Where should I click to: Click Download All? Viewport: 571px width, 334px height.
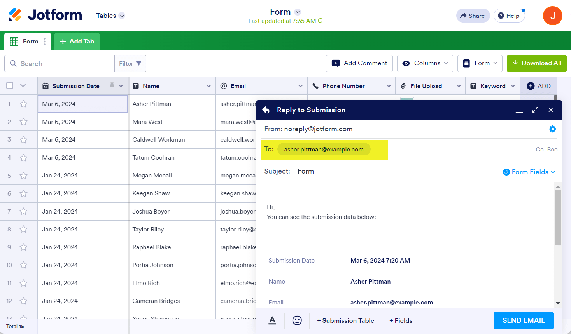click(537, 63)
